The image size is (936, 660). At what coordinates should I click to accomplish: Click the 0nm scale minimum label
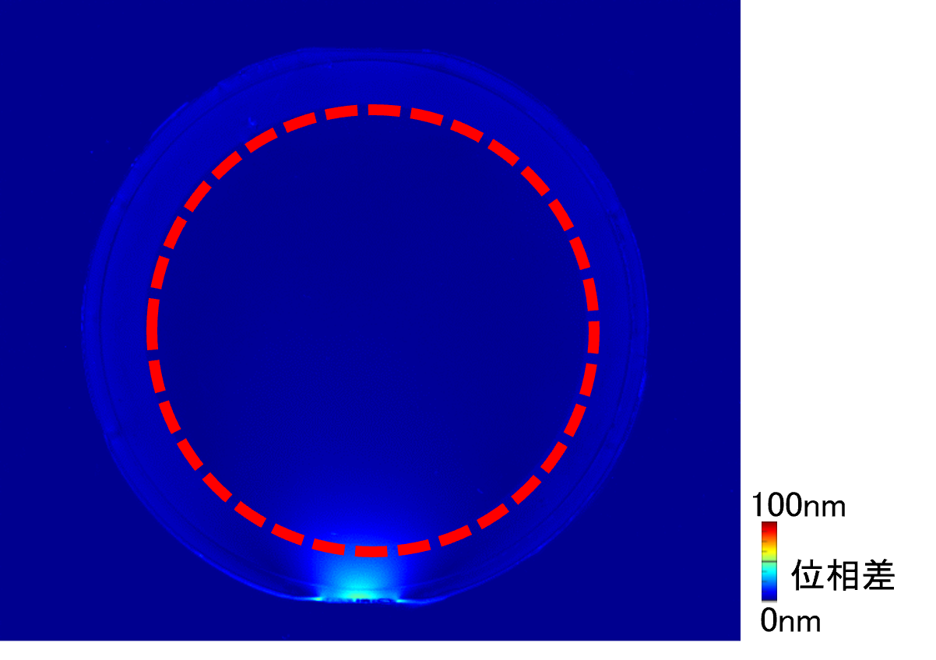point(790,622)
